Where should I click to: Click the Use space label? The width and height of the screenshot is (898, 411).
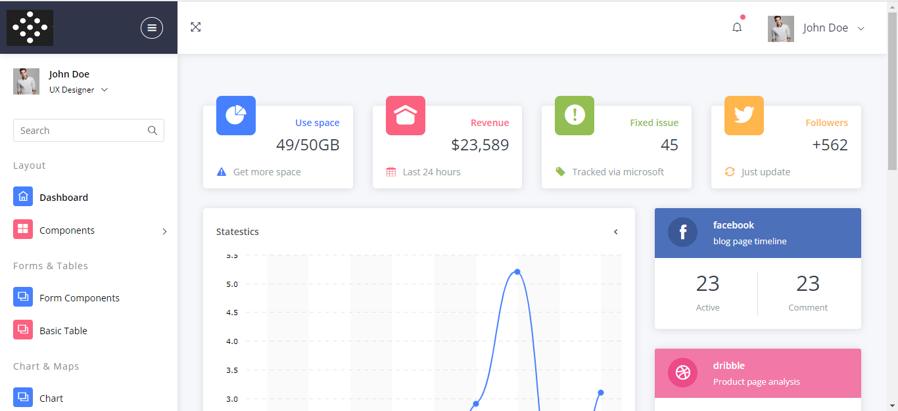[x=318, y=123]
